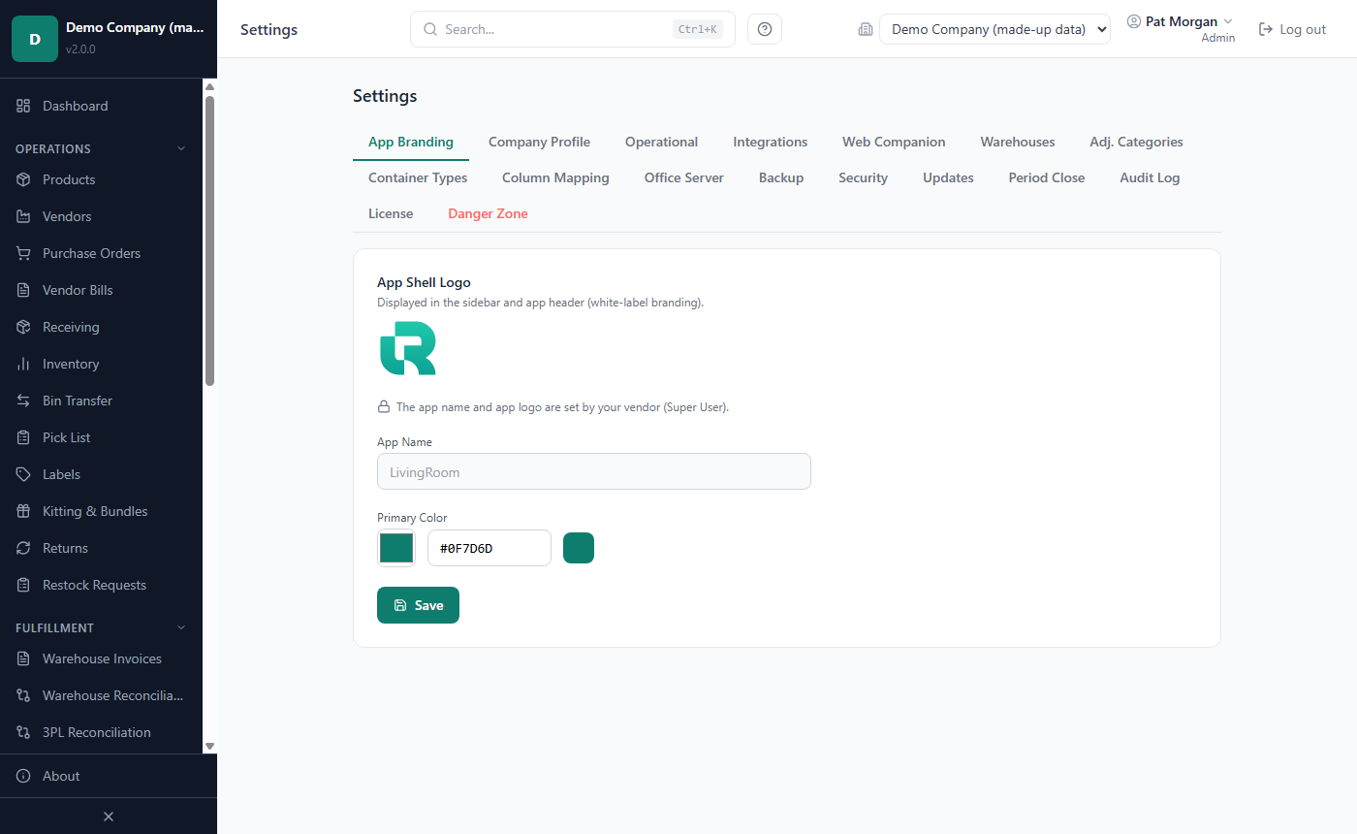Open the Period Close tab

(x=1046, y=177)
